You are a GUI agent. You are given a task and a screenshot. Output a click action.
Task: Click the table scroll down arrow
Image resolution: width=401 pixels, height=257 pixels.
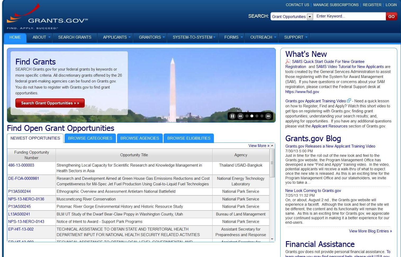pos(272,239)
